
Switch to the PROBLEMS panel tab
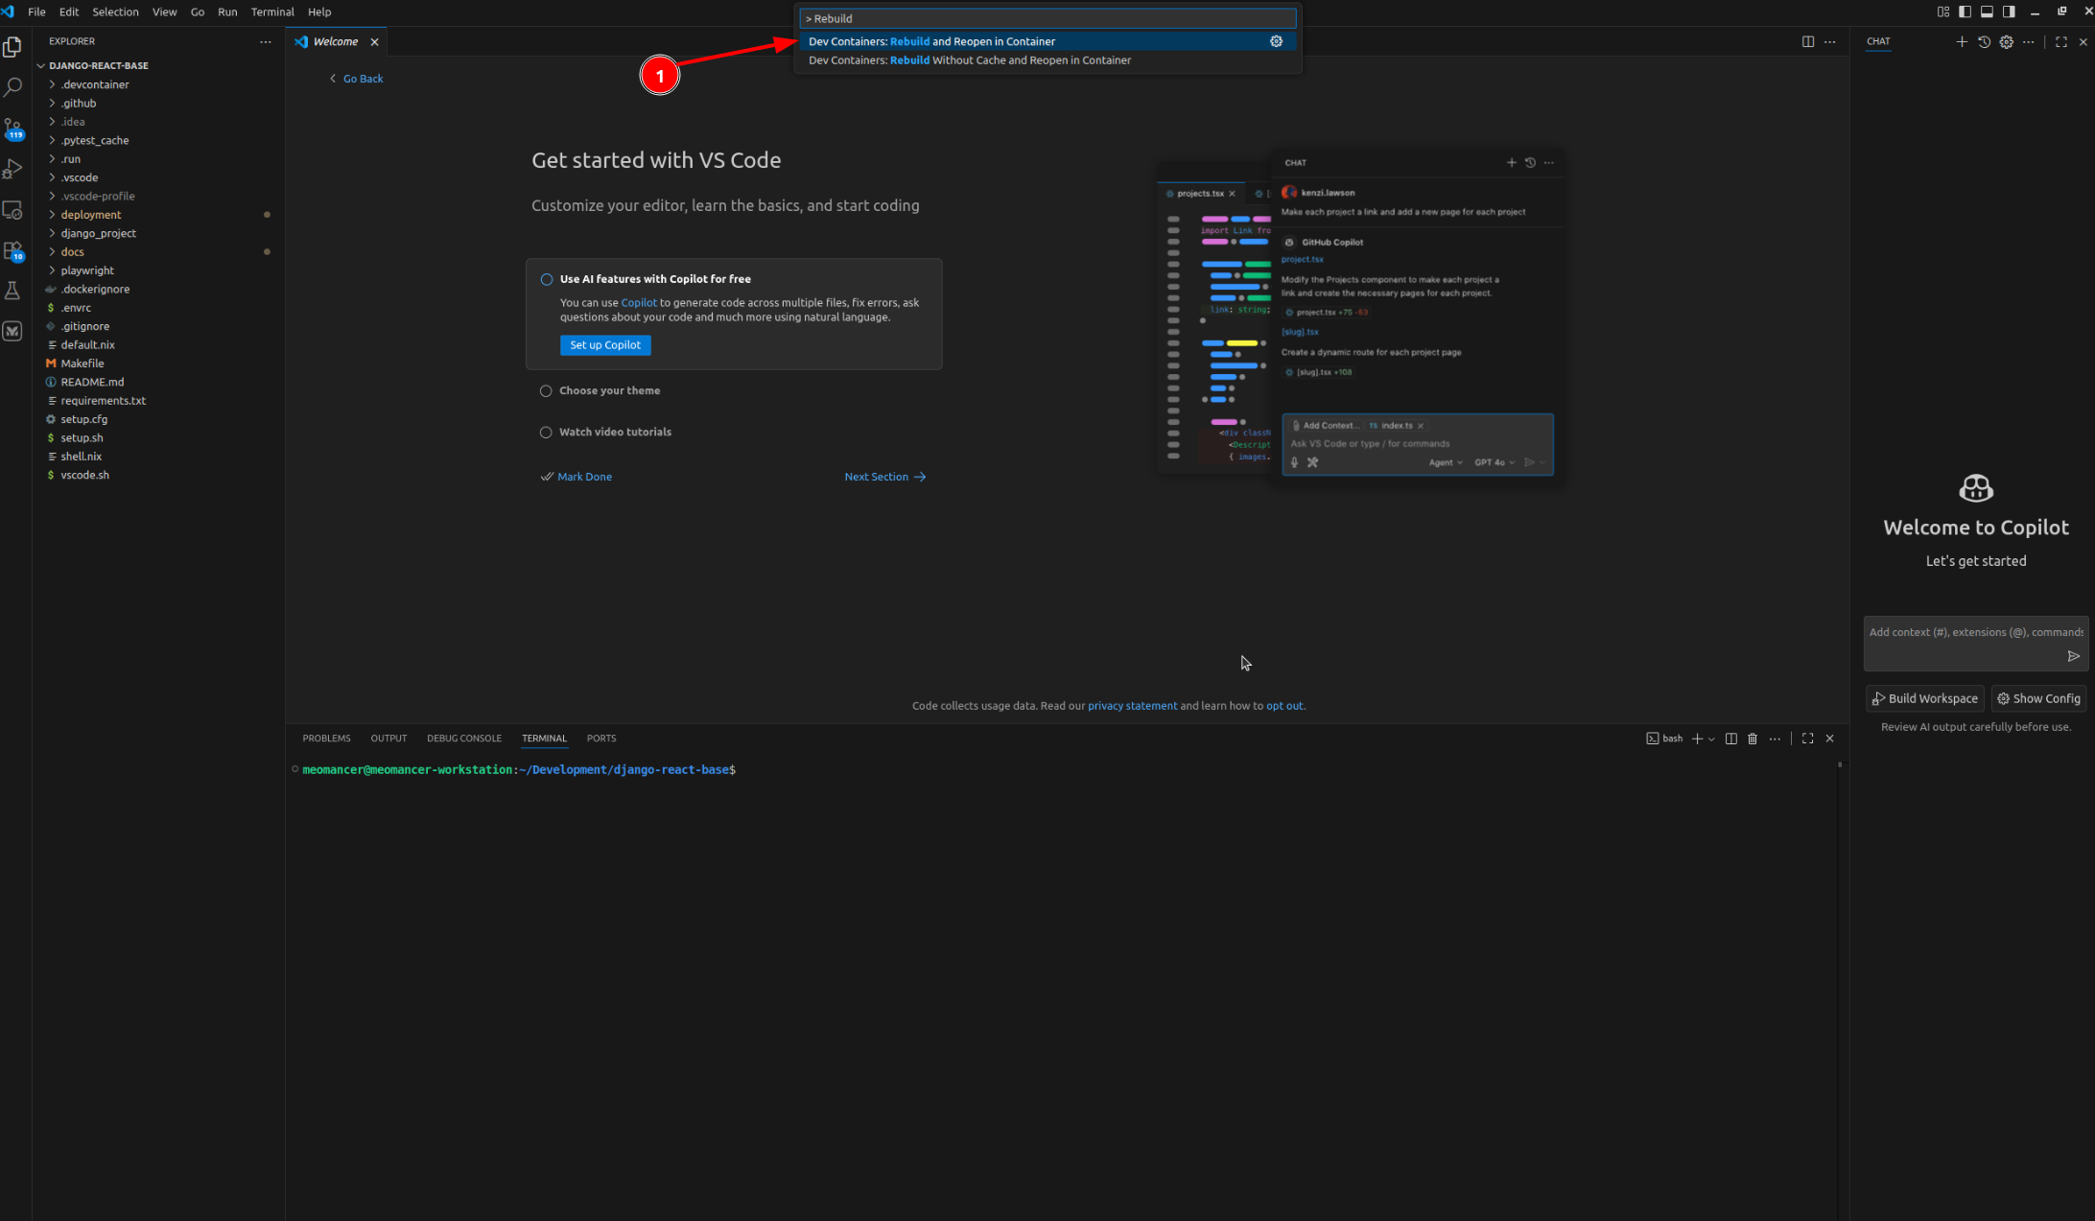click(326, 739)
